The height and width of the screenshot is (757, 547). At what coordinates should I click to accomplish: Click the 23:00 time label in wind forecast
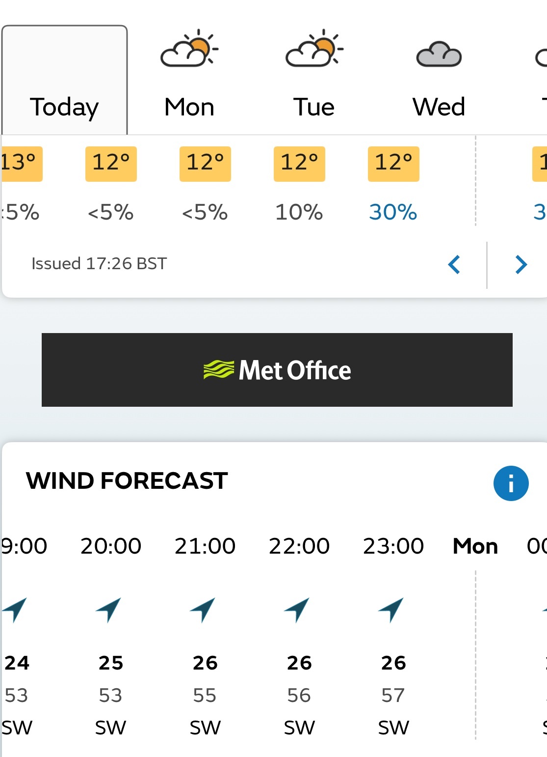click(x=393, y=546)
